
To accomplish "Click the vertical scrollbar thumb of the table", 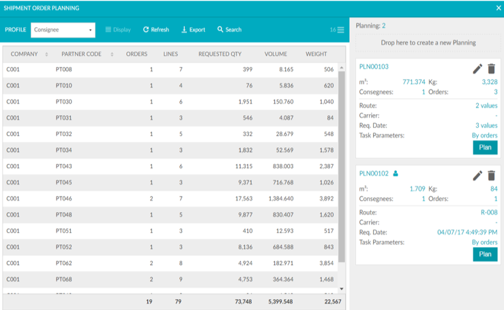I will [342, 167].
